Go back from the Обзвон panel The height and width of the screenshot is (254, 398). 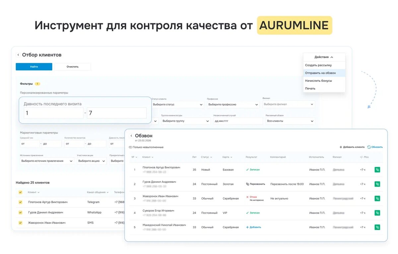point(131,136)
